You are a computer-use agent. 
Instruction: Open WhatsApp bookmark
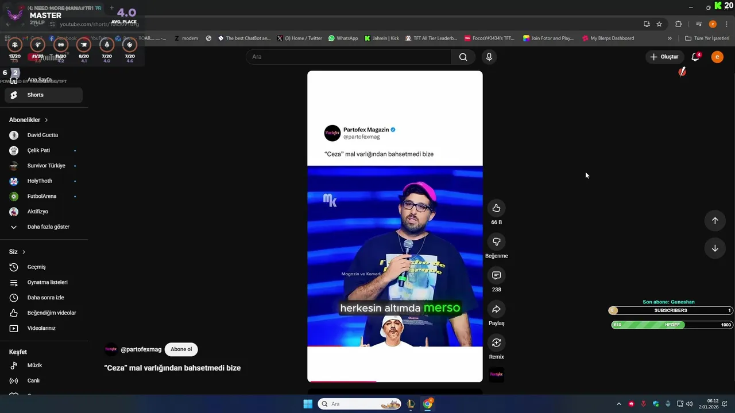[343, 38]
